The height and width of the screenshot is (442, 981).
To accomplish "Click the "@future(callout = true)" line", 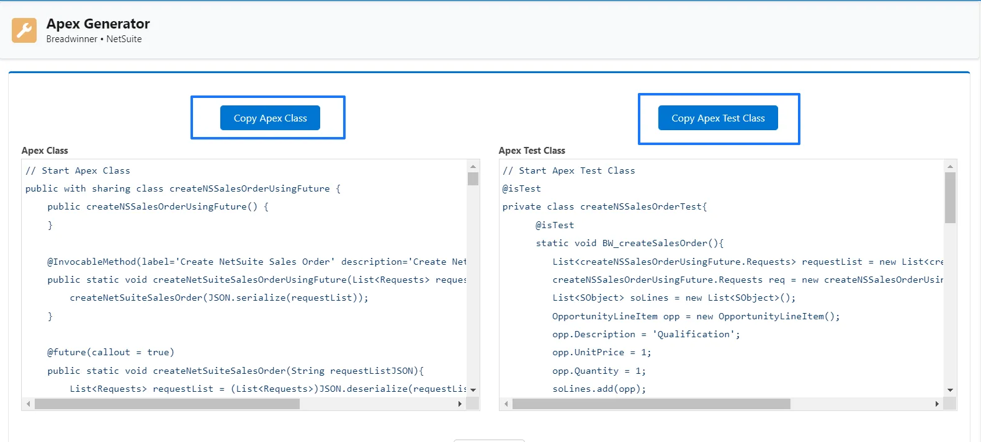I will pyautogui.click(x=110, y=352).
